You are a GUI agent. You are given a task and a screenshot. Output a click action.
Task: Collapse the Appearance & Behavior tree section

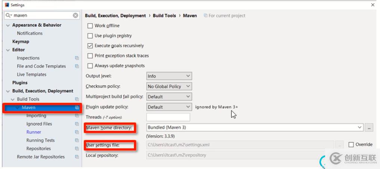[x=8, y=25]
